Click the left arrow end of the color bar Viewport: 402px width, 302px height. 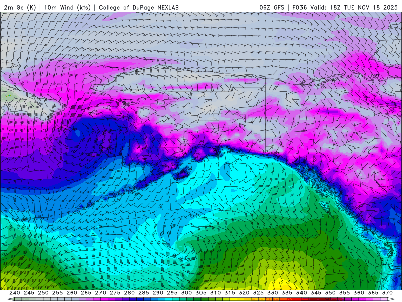(x=11, y=299)
